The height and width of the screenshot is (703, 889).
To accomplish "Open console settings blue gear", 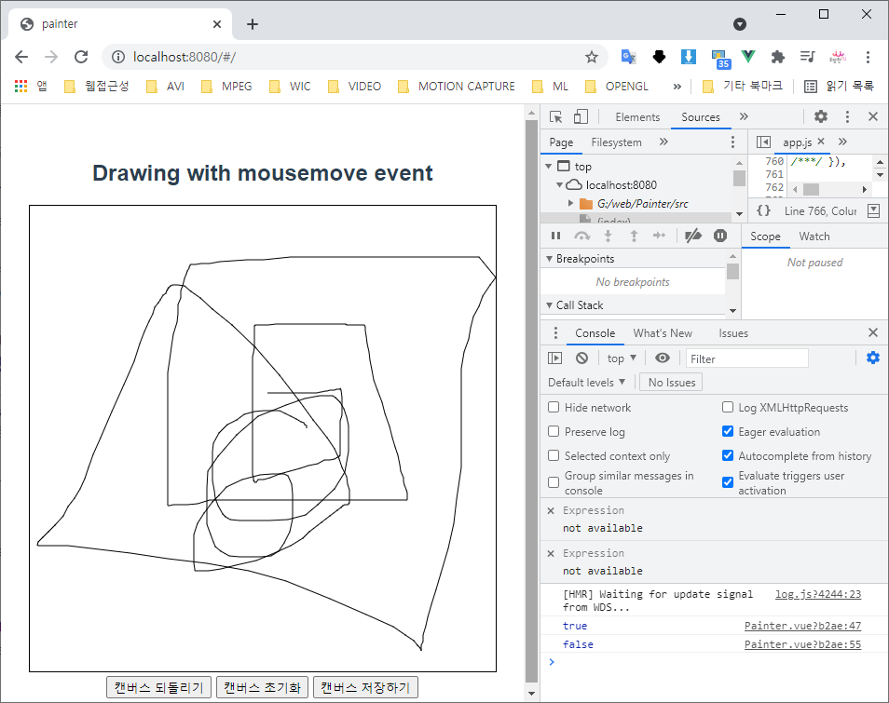I will click(x=873, y=358).
